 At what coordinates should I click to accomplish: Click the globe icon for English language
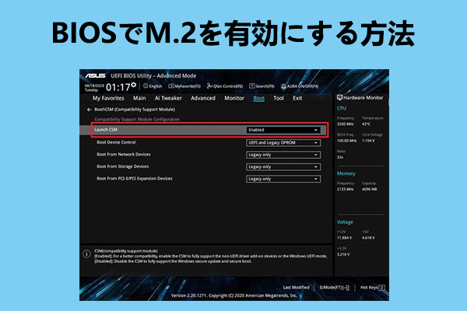pyautogui.click(x=146, y=86)
